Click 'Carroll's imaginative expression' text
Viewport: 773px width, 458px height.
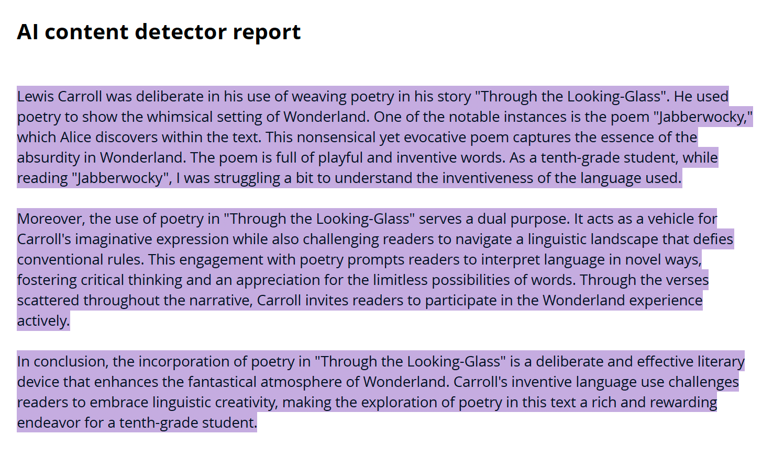[x=123, y=239]
